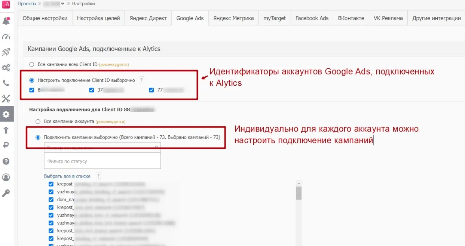Click the campaign list scrollbar thumb
465x246 pixels.
[x=299, y=193]
